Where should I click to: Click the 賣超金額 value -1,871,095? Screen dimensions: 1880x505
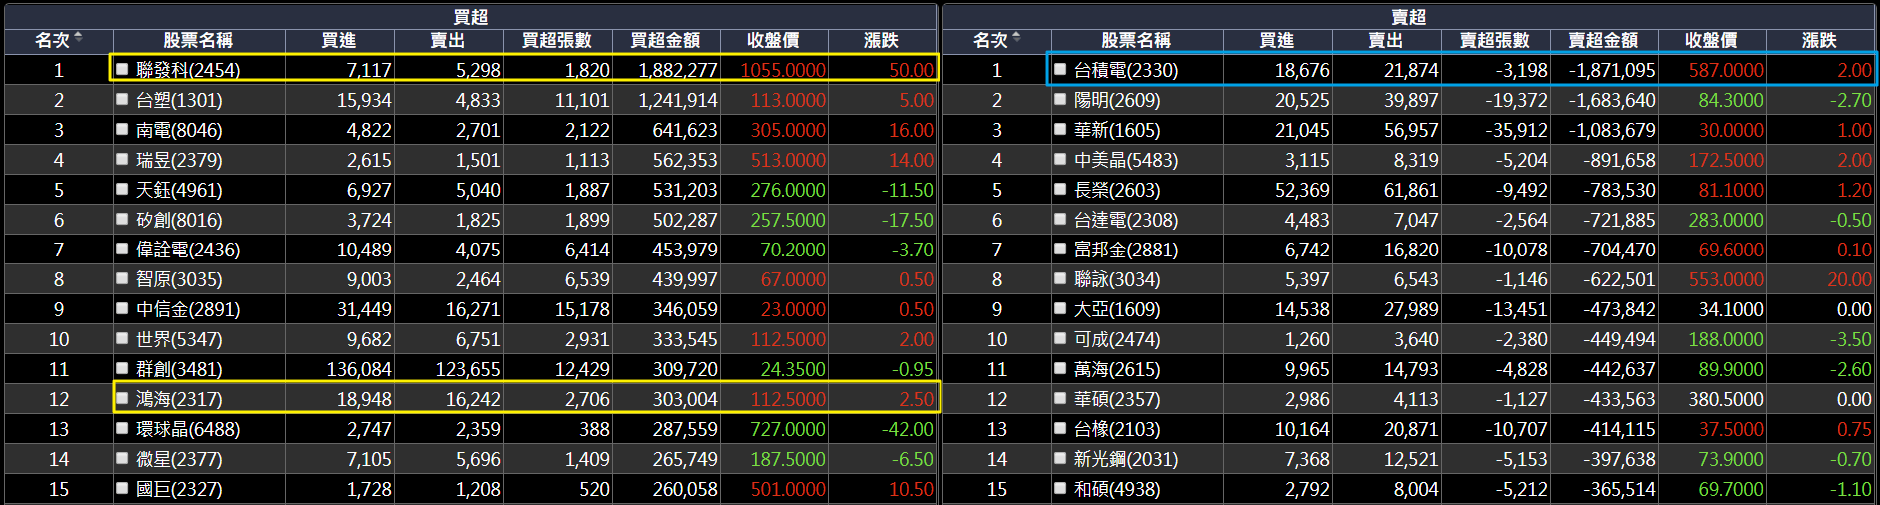1612,70
